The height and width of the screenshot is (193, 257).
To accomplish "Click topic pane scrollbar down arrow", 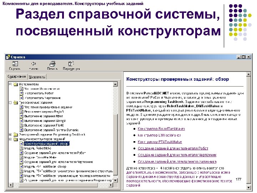I will [248, 187].
